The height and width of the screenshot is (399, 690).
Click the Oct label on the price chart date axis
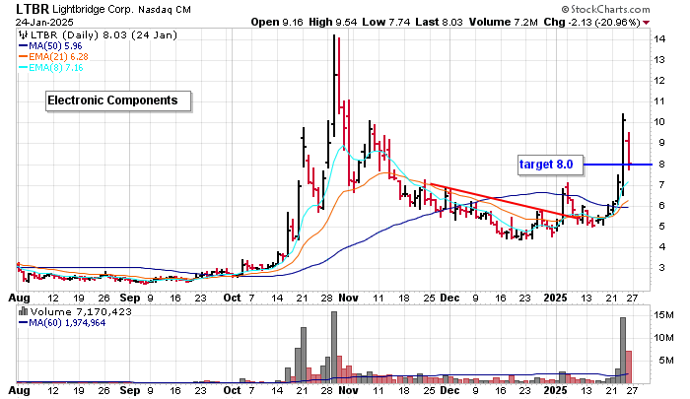[232, 298]
